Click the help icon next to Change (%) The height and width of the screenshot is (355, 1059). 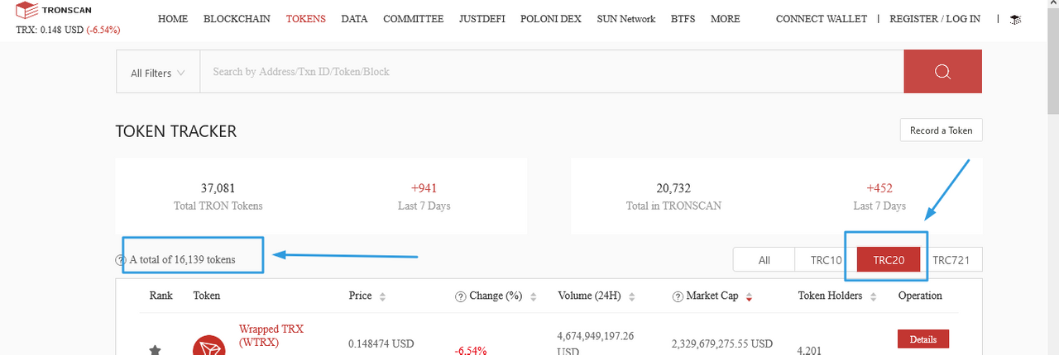460,296
